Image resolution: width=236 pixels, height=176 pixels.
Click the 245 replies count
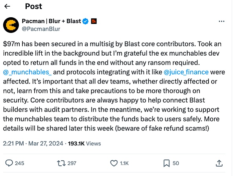pyautogui.click(x=19, y=163)
